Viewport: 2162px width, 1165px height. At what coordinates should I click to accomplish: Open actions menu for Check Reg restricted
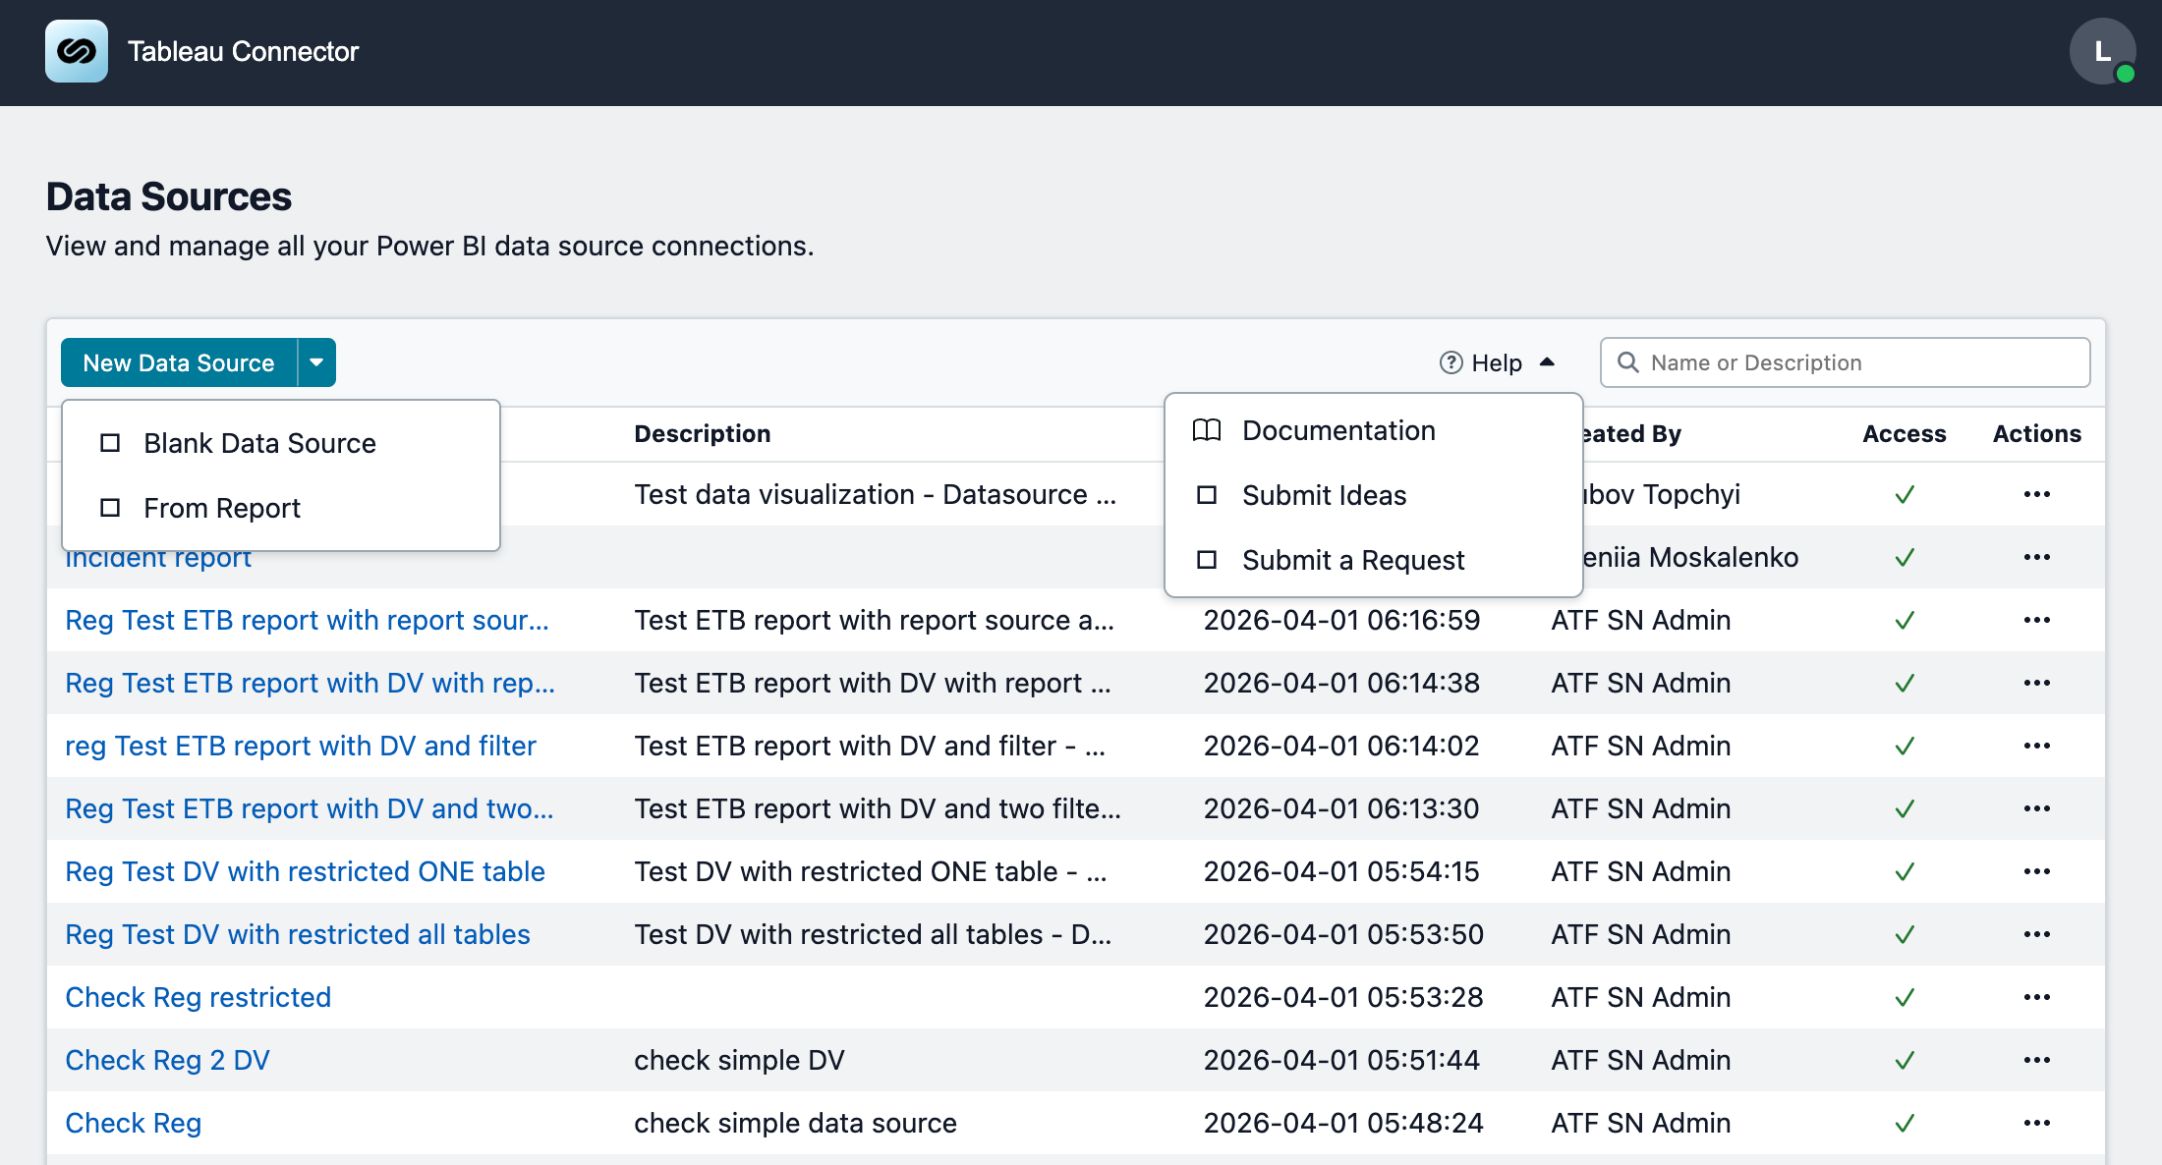pos(2036,997)
